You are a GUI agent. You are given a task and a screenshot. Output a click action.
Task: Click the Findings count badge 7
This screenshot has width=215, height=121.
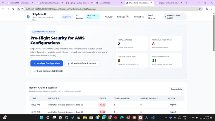point(127,17)
